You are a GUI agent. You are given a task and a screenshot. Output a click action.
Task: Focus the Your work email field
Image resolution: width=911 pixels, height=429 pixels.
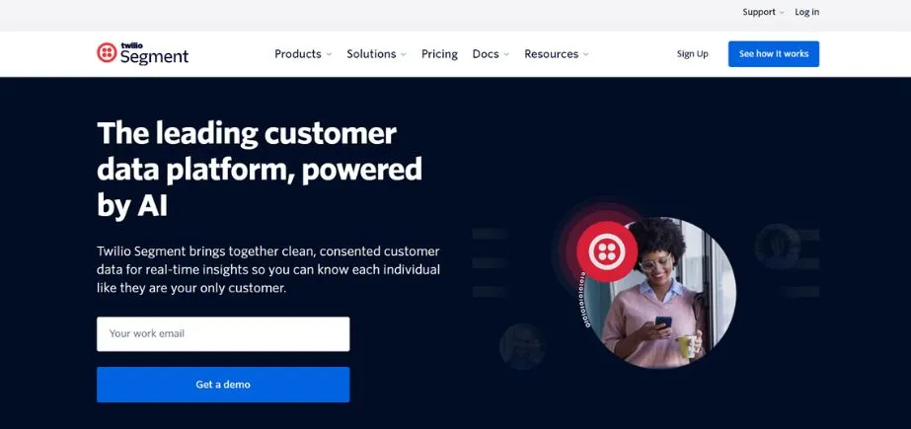(223, 333)
